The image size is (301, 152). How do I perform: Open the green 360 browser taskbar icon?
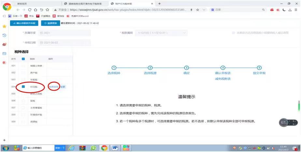(x=93, y=148)
